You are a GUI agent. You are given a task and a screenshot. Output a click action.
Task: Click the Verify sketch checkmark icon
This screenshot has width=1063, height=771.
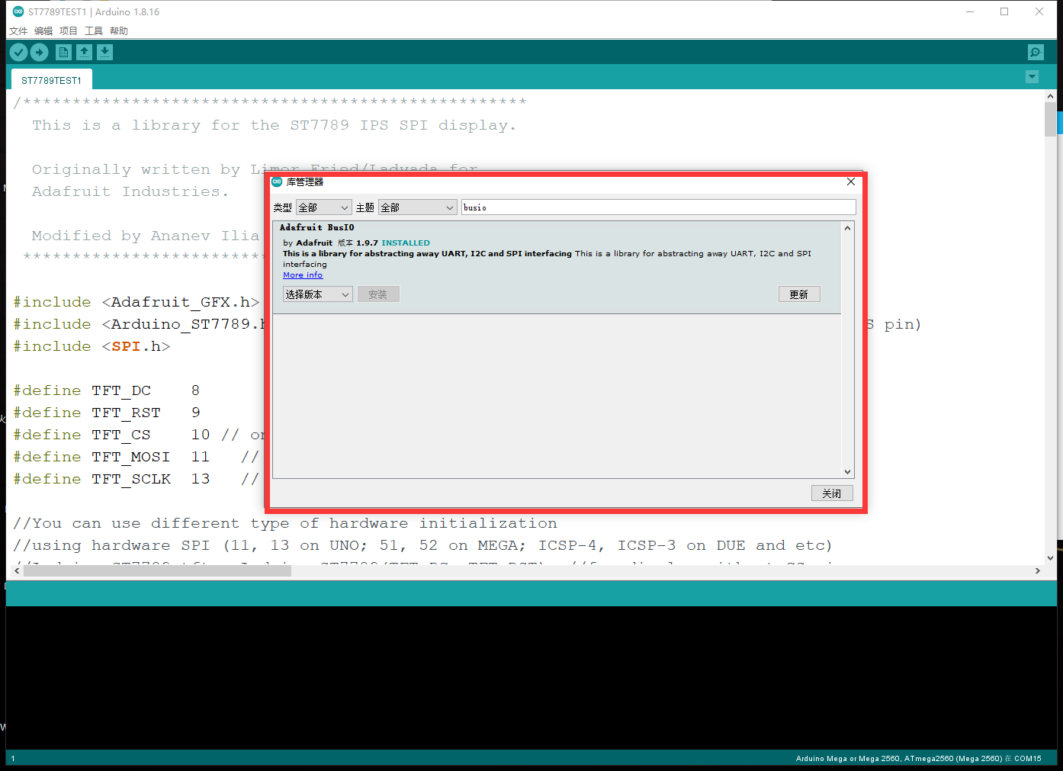(x=18, y=52)
